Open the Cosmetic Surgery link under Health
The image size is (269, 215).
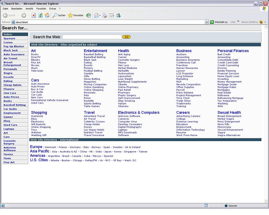click(129, 60)
